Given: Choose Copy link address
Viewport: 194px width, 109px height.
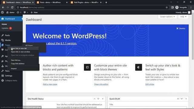Looking at the screenshot, I should [x=23, y=64].
